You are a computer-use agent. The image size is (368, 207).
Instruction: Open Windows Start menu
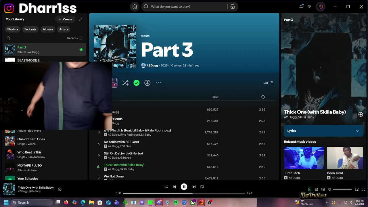(x=6, y=202)
